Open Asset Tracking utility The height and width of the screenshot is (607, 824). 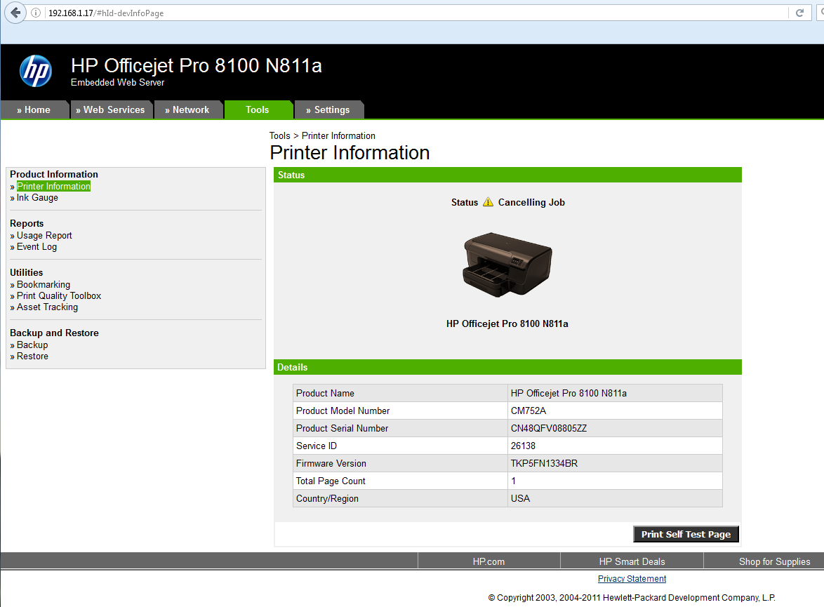tap(47, 307)
